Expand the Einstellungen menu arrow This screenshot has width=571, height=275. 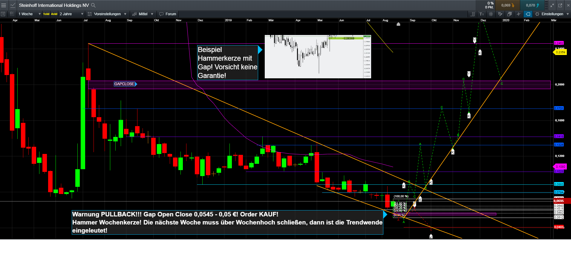(x=567, y=14)
